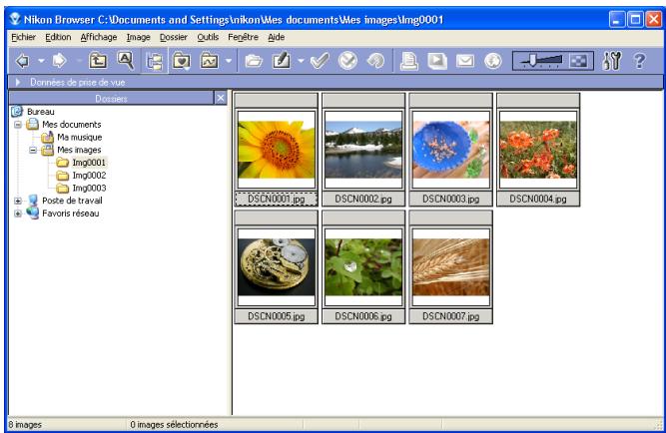Click the help question mark icon

click(639, 61)
